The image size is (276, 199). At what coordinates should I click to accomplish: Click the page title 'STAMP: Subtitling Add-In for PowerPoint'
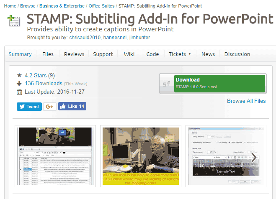(150, 19)
